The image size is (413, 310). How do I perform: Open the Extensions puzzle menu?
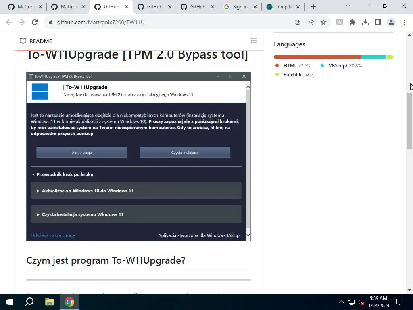pos(353,23)
